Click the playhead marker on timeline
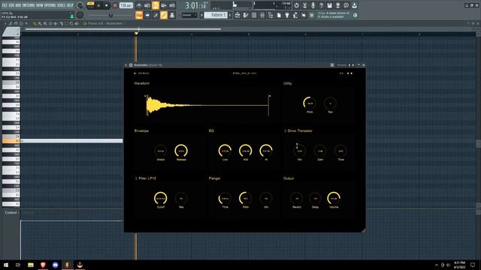The height and width of the screenshot is (270, 481). click(x=136, y=33)
